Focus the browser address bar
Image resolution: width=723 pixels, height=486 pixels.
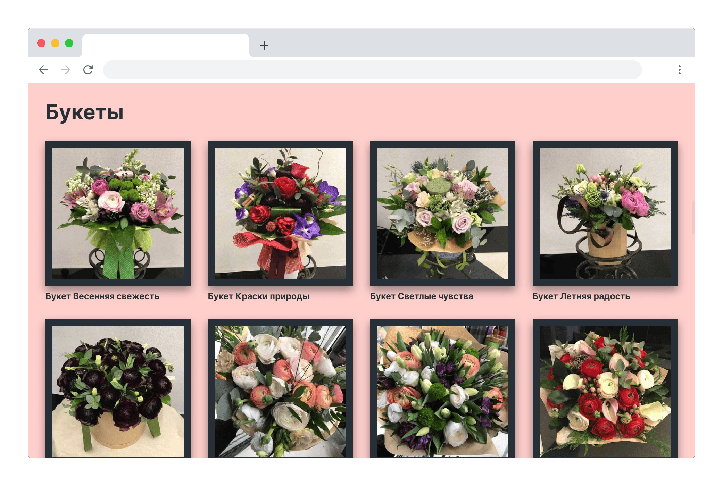pyautogui.click(x=372, y=70)
